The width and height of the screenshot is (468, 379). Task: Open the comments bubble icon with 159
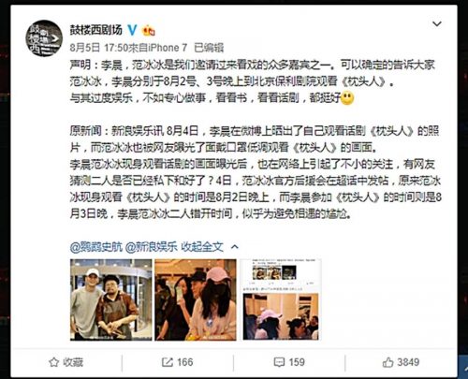click(x=279, y=362)
